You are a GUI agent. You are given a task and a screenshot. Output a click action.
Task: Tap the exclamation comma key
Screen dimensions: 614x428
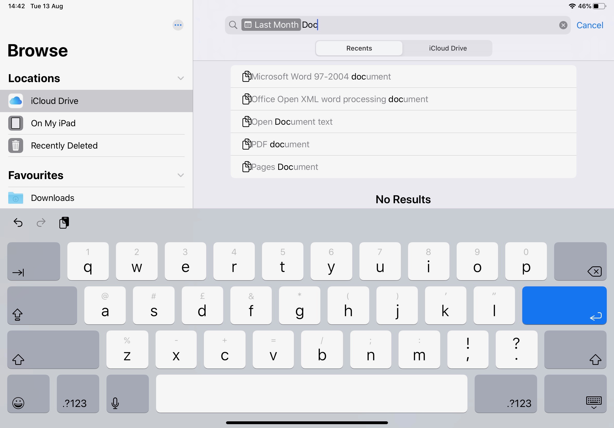tap(468, 350)
